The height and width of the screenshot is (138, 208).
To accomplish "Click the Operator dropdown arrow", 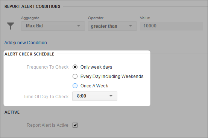I will pos(131,26).
